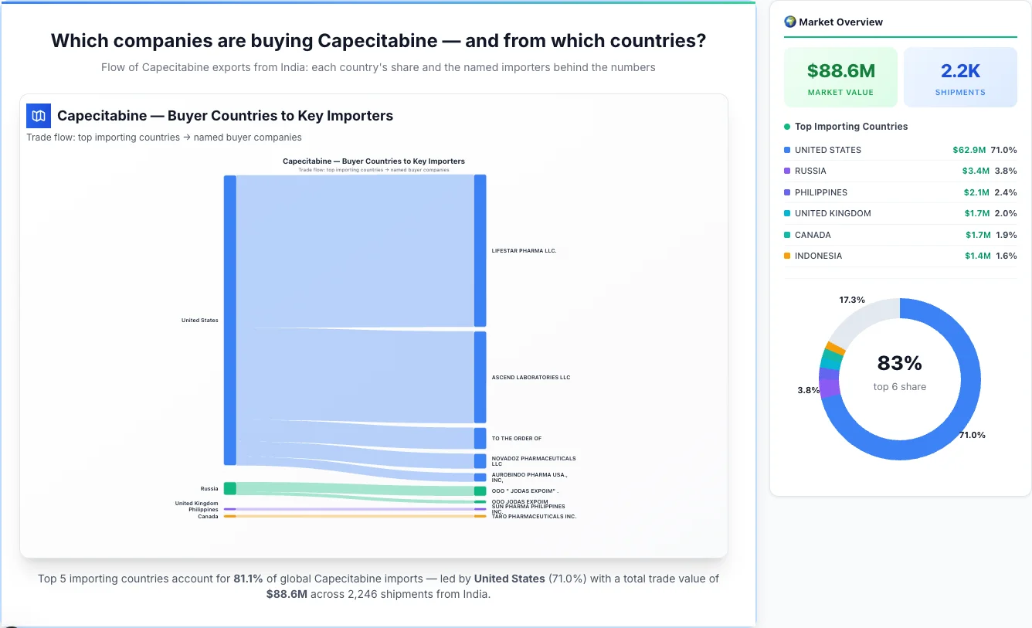
Task: Select the PHILIPPINES row in the countries list
Action: point(900,192)
